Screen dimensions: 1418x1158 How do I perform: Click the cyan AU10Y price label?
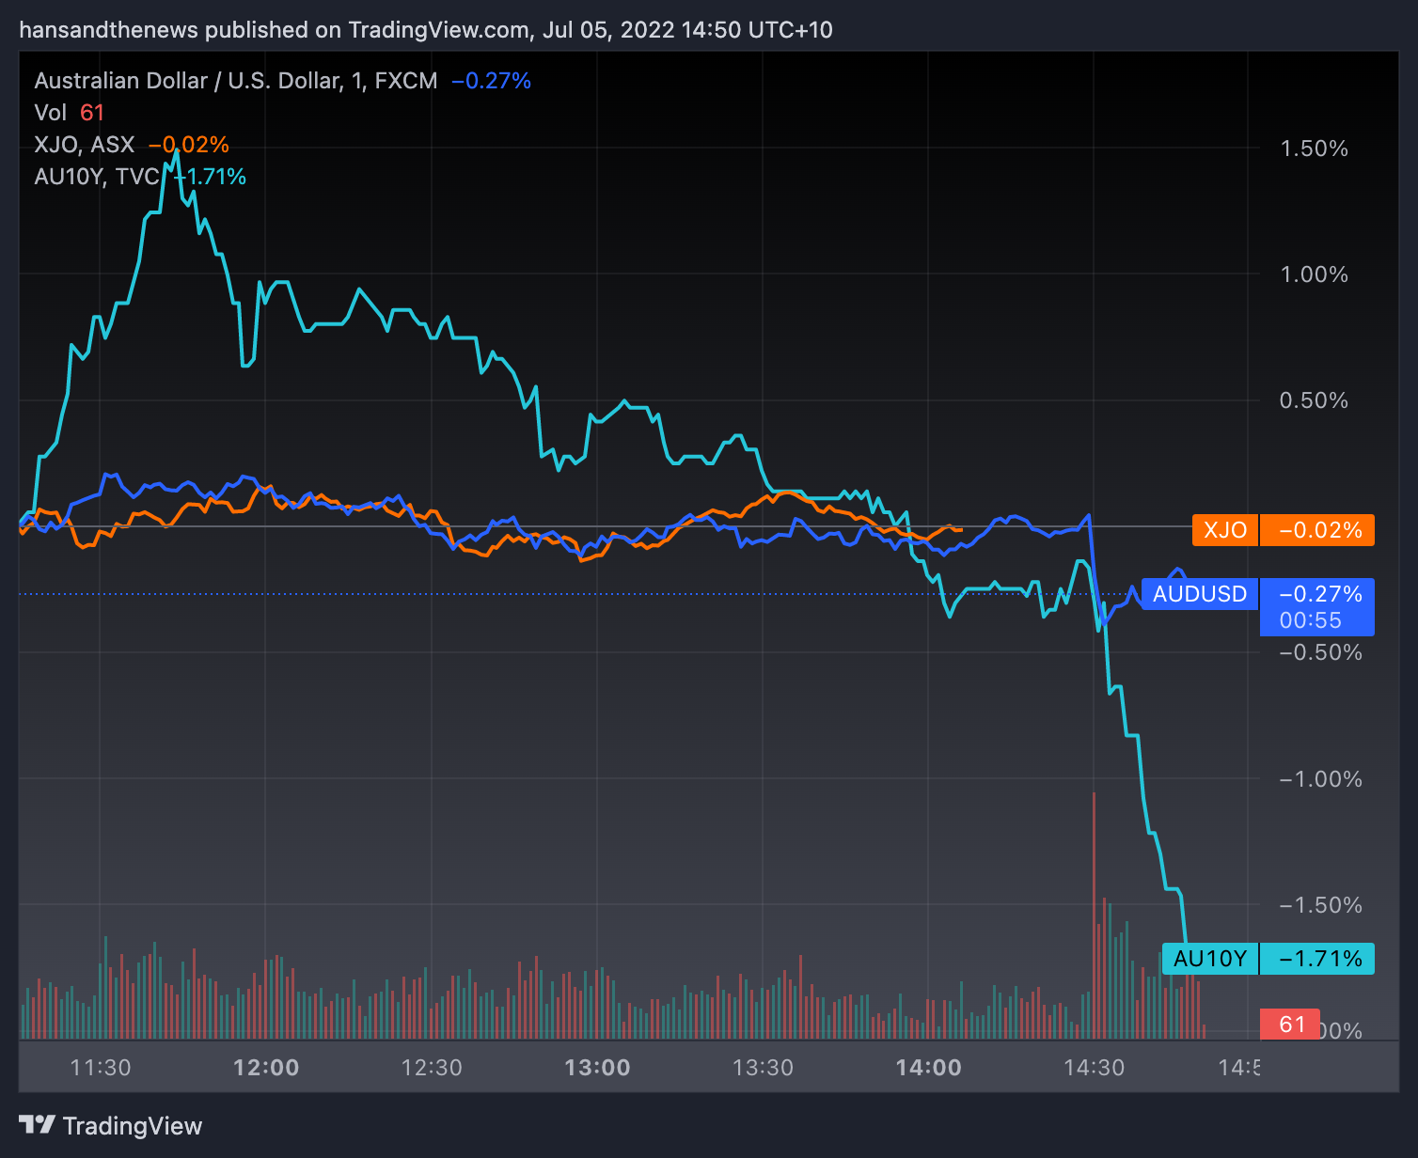click(x=1209, y=959)
